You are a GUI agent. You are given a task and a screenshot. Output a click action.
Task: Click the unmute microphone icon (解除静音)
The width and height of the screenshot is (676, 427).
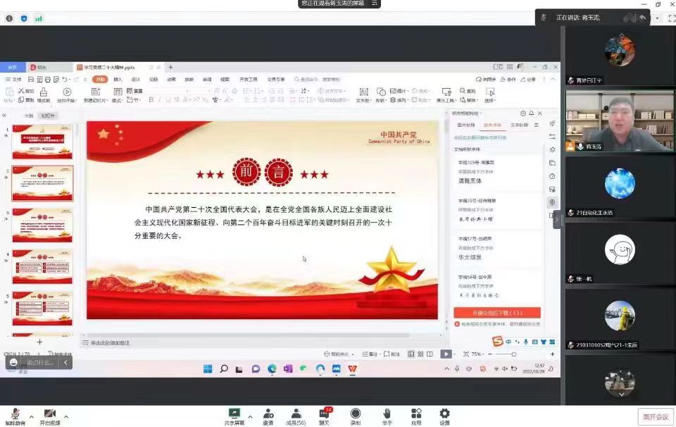[x=13, y=414]
